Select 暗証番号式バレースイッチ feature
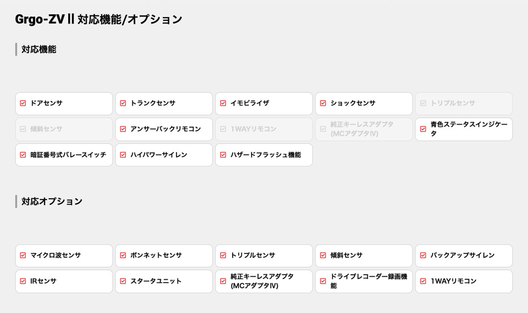The height and width of the screenshot is (313, 528). tap(64, 155)
